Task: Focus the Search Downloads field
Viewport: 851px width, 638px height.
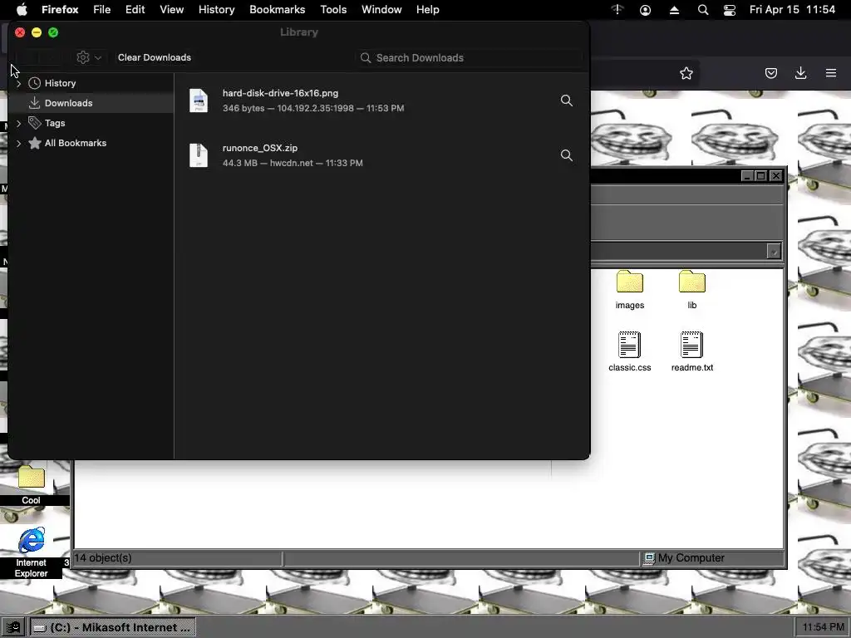Action: pos(470,58)
